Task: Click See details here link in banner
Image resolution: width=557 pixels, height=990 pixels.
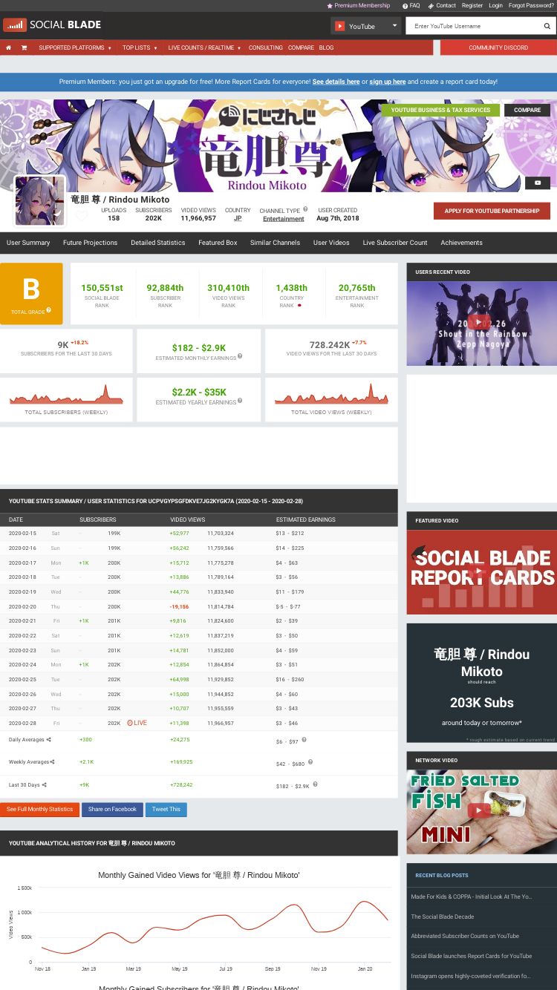Action: point(336,82)
